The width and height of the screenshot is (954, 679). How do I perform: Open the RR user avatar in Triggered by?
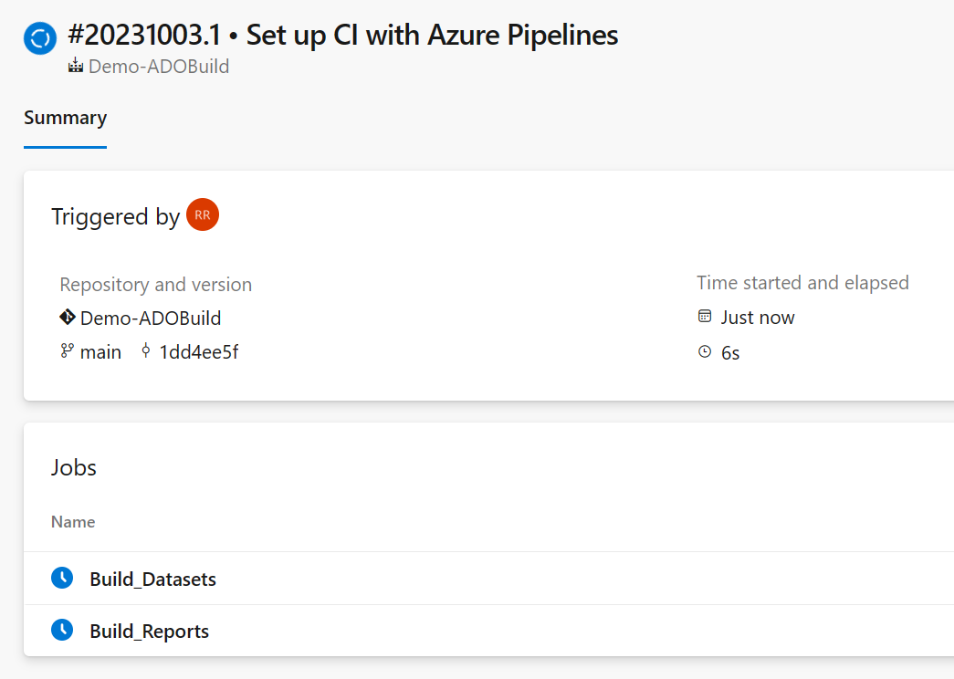[x=202, y=214]
